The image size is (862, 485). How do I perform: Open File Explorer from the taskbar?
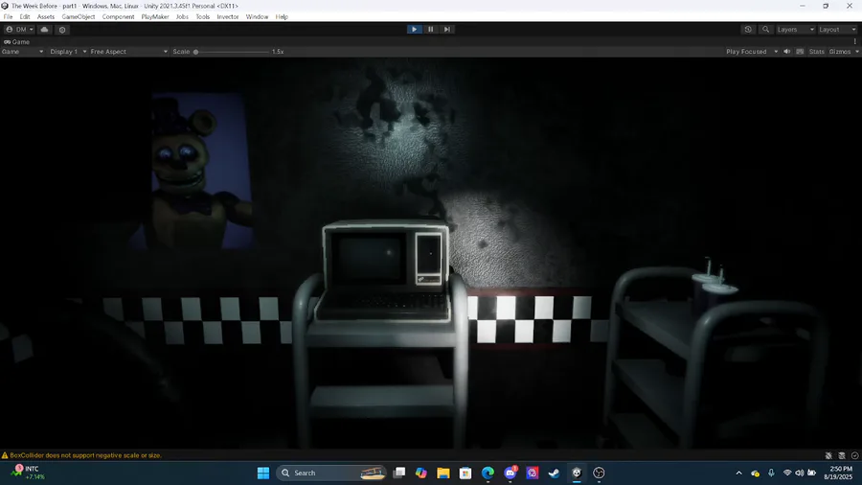(443, 473)
